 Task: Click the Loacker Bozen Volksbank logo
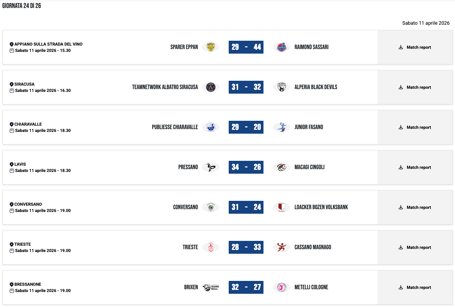(282, 207)
